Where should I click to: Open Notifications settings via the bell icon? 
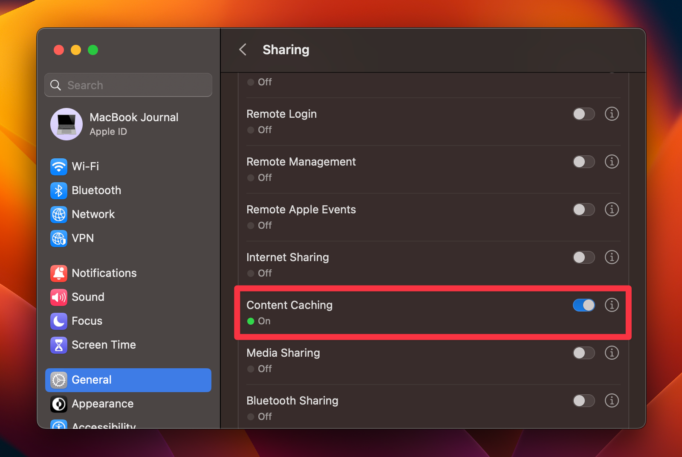(58, 274)
